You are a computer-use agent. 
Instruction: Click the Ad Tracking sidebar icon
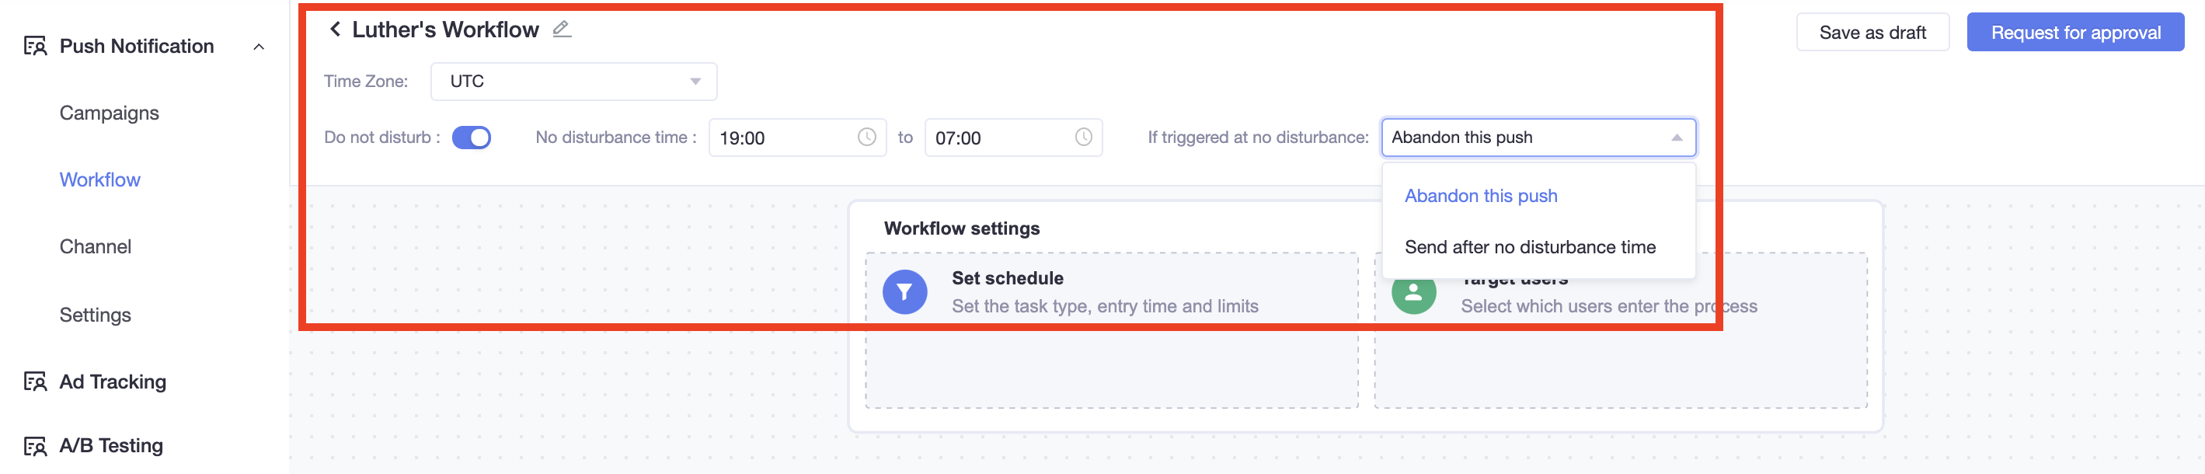pos(35,382)
